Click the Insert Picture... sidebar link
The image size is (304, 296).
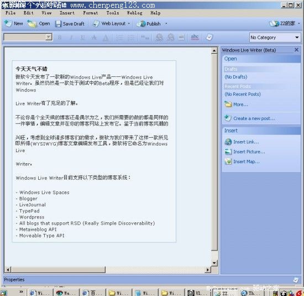[x=249, y=152]
